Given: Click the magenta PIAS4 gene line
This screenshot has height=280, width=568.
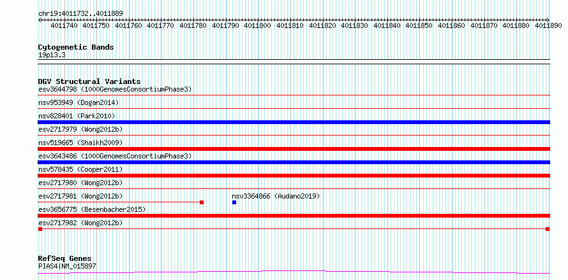Looking at the screenshot, I should coord(294,272).
